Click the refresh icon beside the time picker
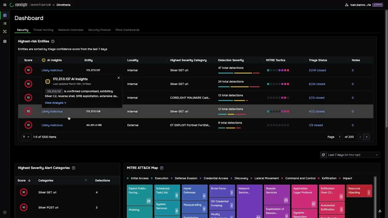 point(323,155)
